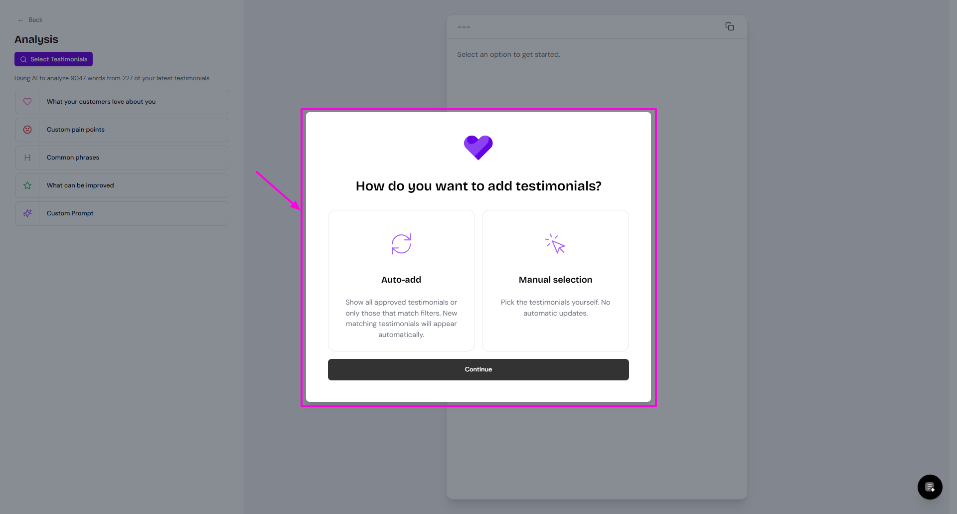
Task: Click the purple heart logo in dialog
Action: 478,148
